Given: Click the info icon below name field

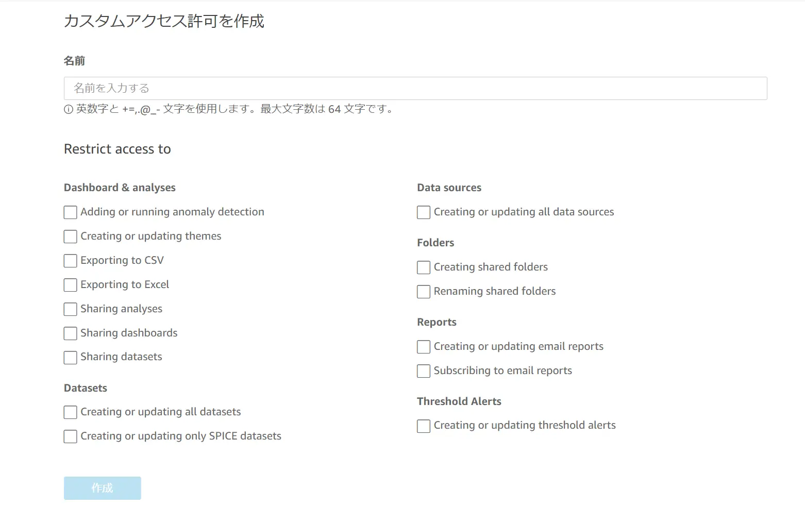Looking at the screenshot, I should (x=69, y=109).
